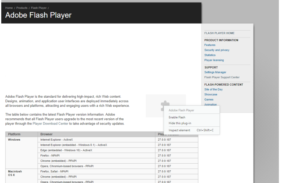This screenshot has height=183, width=291.
Task: Click the 'Firefox - NPAPI' cell
Action: point(96,156)
